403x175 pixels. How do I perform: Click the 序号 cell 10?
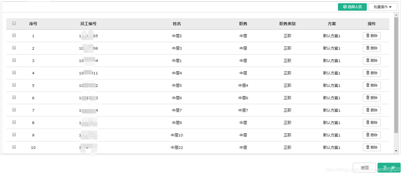point(33,148)
